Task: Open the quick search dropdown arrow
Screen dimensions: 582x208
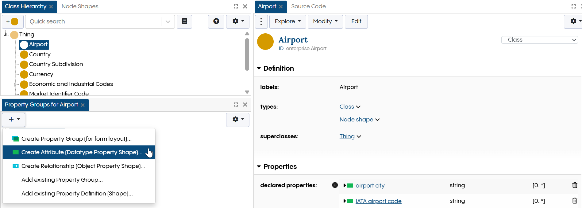Action: click(168, 21)
